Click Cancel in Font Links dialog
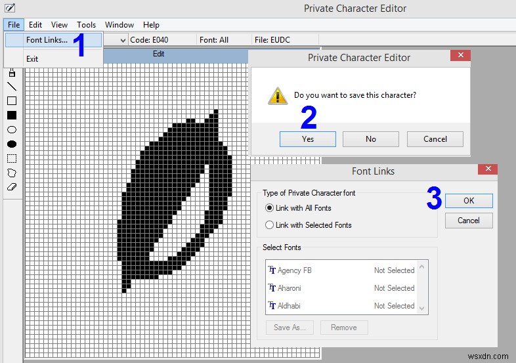 [x=469, y=221]
